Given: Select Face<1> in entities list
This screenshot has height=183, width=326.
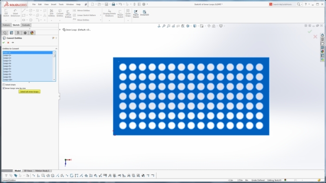Looking at the screenshot, I should pos(28,53).
